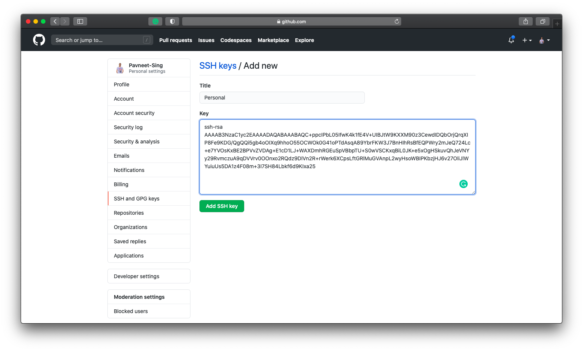This screenshot has height=351, width=583.
Task: Go back with Safari's back arrow
Action: click(x=55, y=21)
